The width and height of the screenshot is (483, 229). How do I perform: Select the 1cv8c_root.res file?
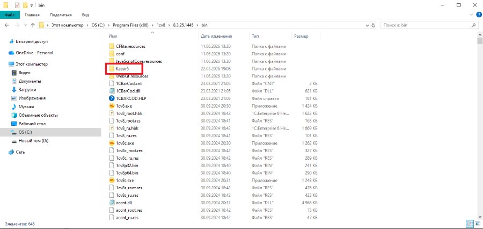(x=129, y=151)
